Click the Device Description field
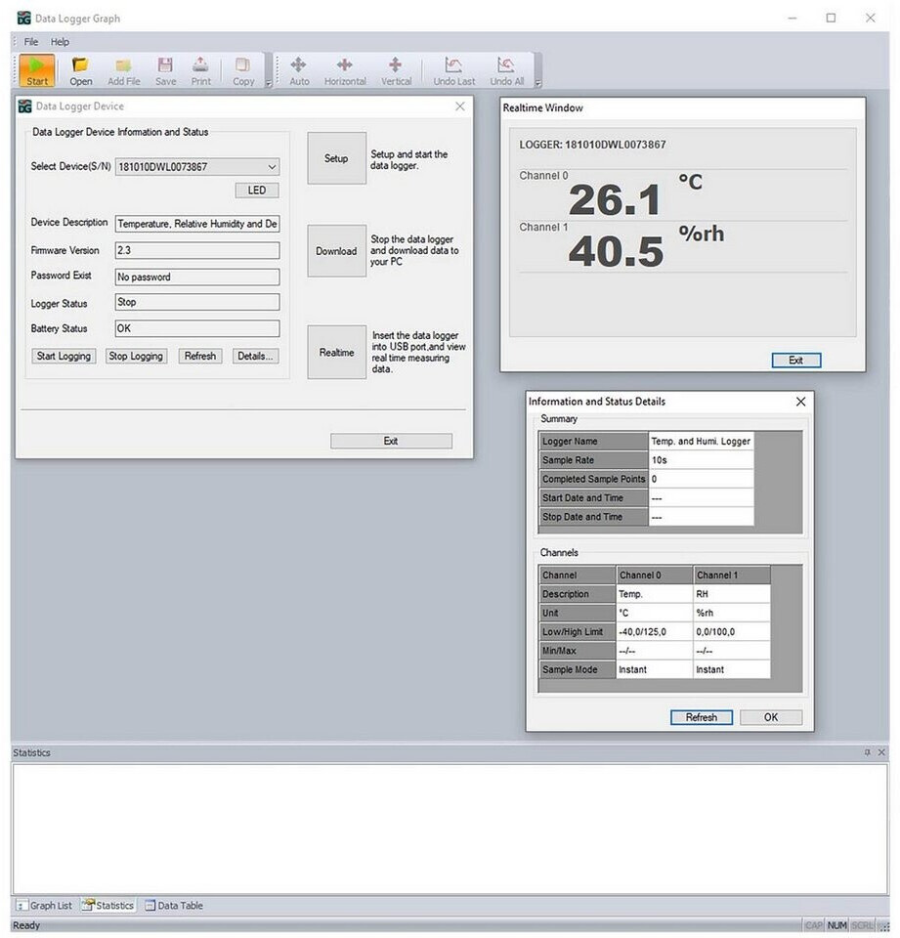The height and width of the screenshot is (938, 900). 196,224
